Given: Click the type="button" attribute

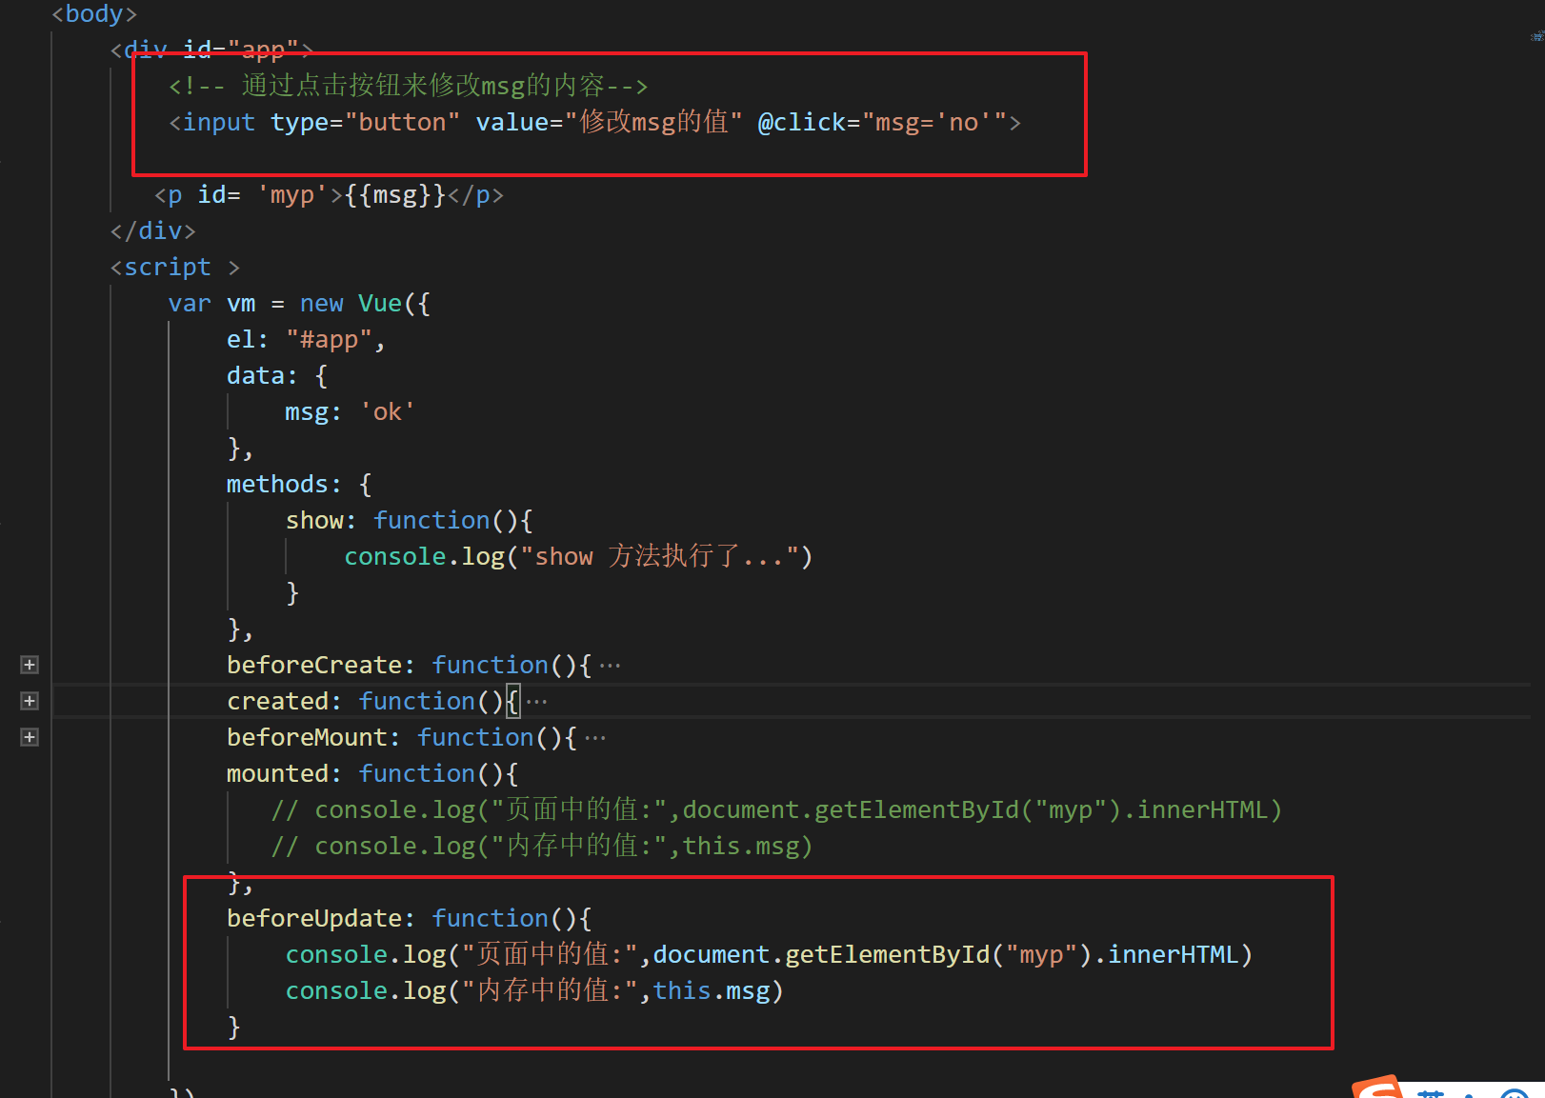Looking at the screenshot, I should (365, 122).
